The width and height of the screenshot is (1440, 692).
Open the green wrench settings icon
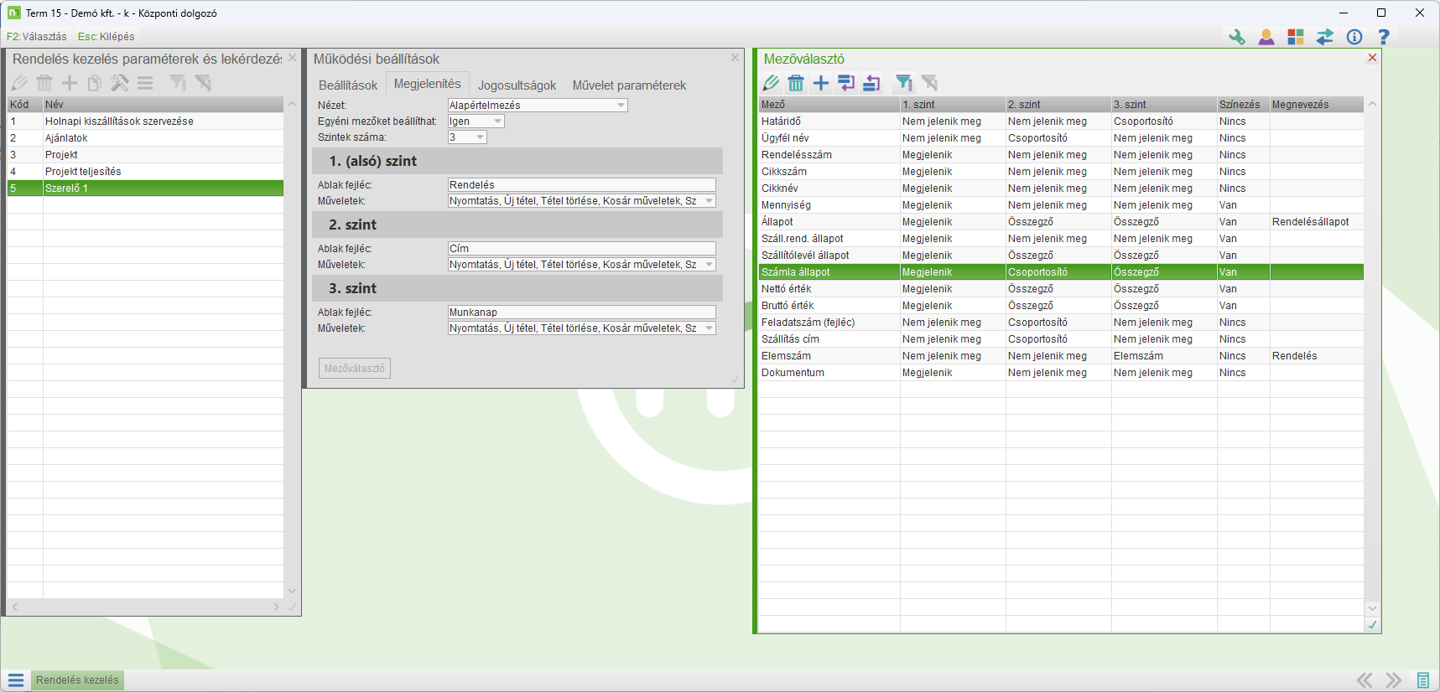[x=1237, y=37]
